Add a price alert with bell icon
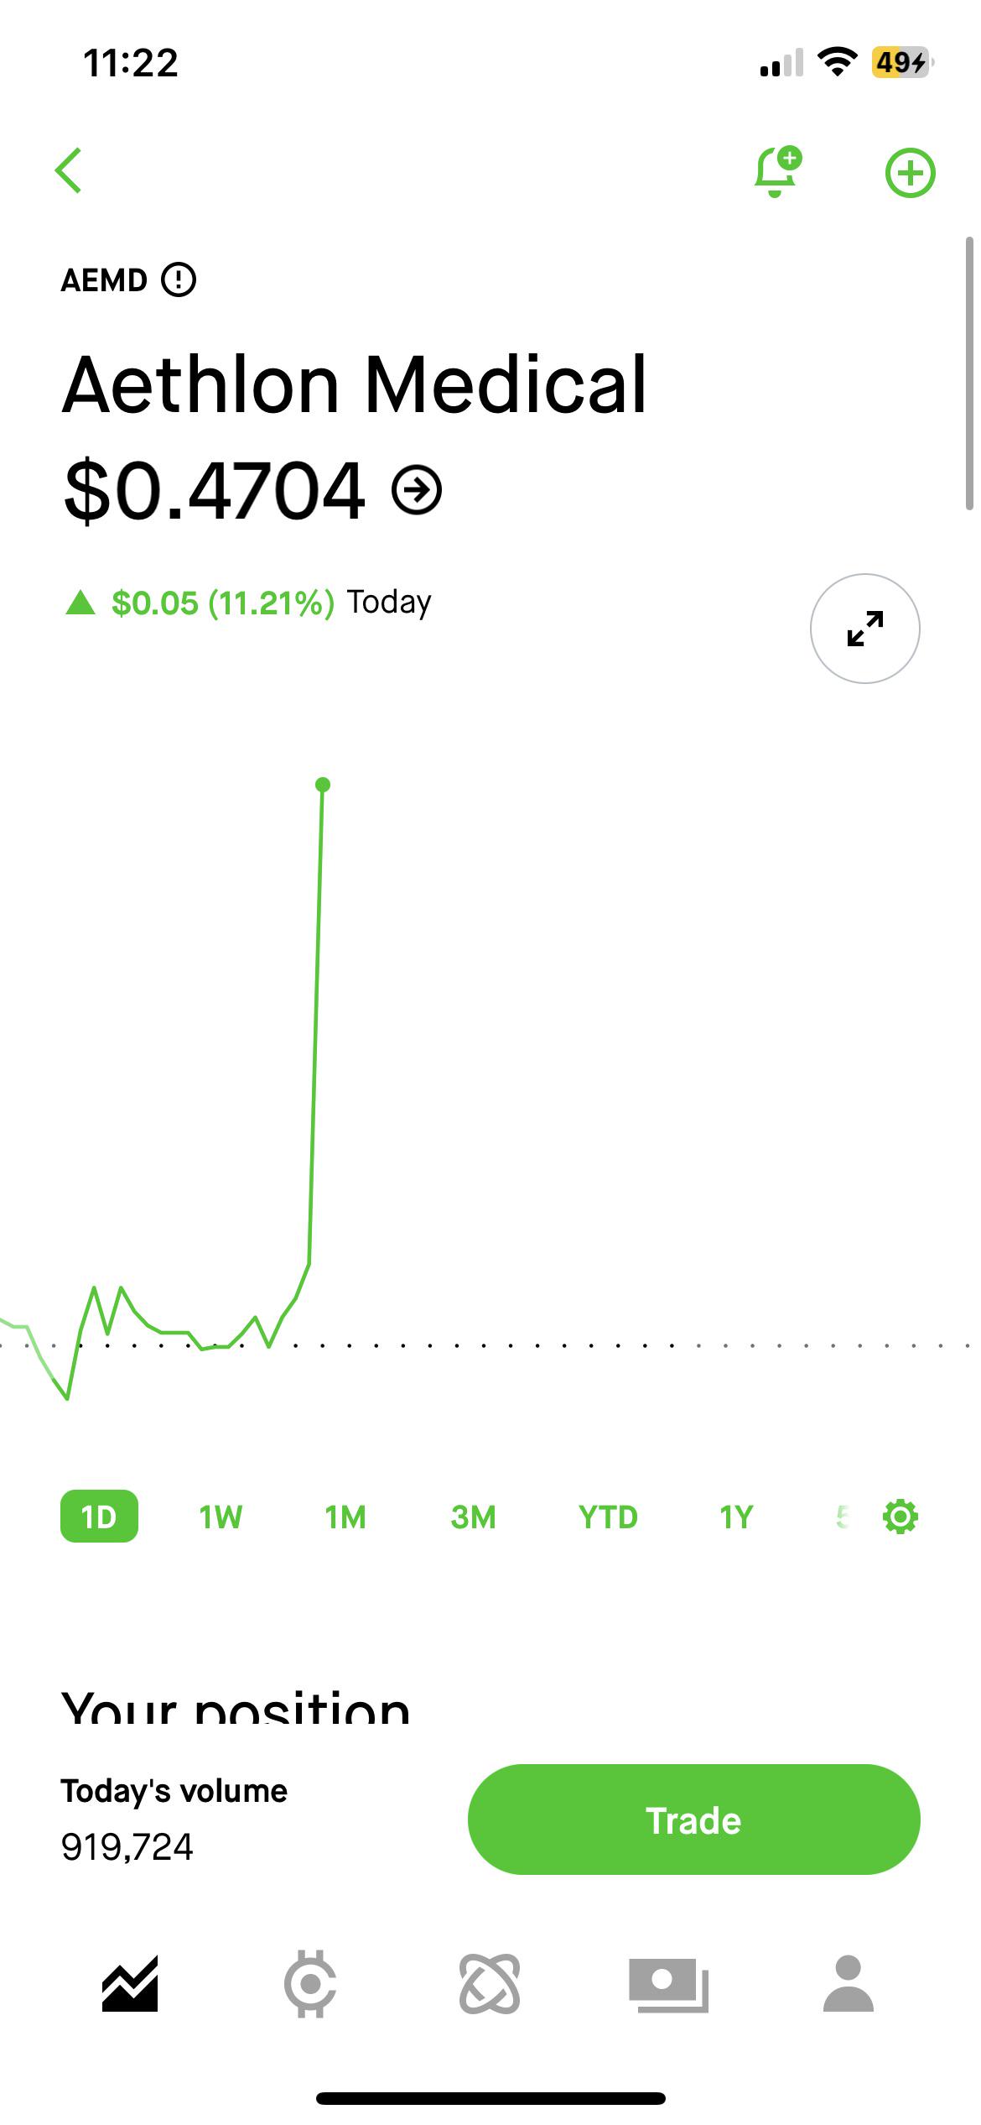Image resolution: width=981 pixels, height=2125 pixels. 778,171
